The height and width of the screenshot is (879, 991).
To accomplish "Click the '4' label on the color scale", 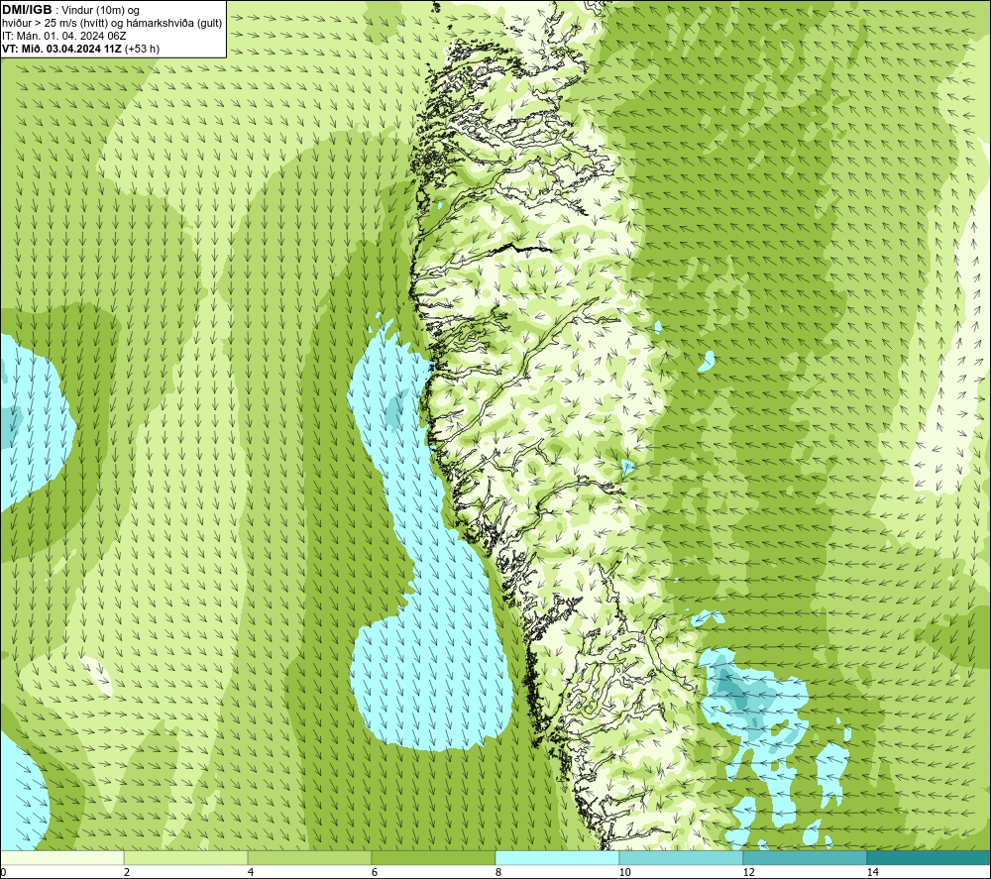I will click(251, 872).
